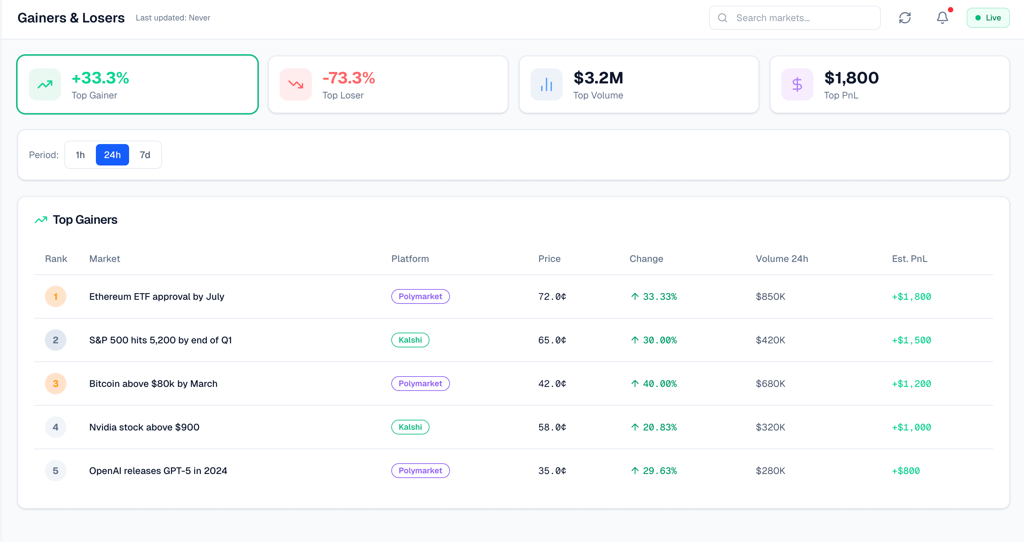The width and height of the screenshot is (1024, 542).
Task: Toggle the Live status indicator
Action: tap(988, 17)
